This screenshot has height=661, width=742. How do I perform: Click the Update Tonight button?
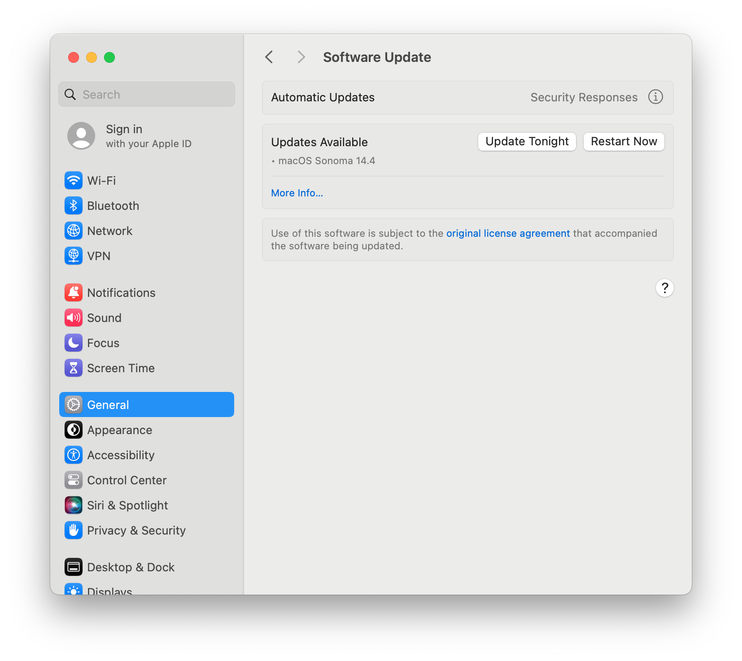tap(527, 142)
